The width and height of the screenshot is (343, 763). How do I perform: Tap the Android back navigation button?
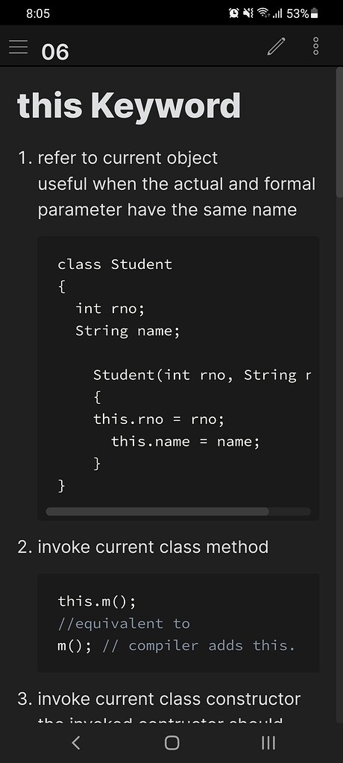coord(75,743)
